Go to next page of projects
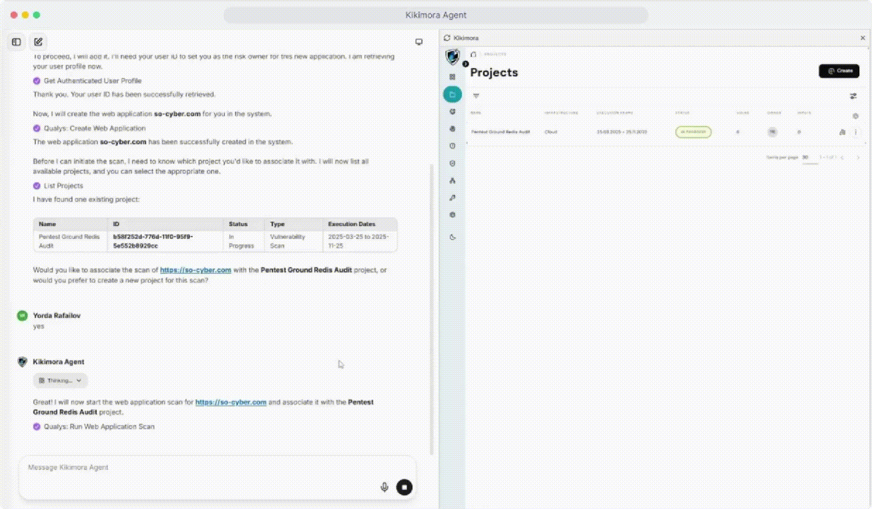Viewport: 872px width, 509px height. (x=858, y=157)
